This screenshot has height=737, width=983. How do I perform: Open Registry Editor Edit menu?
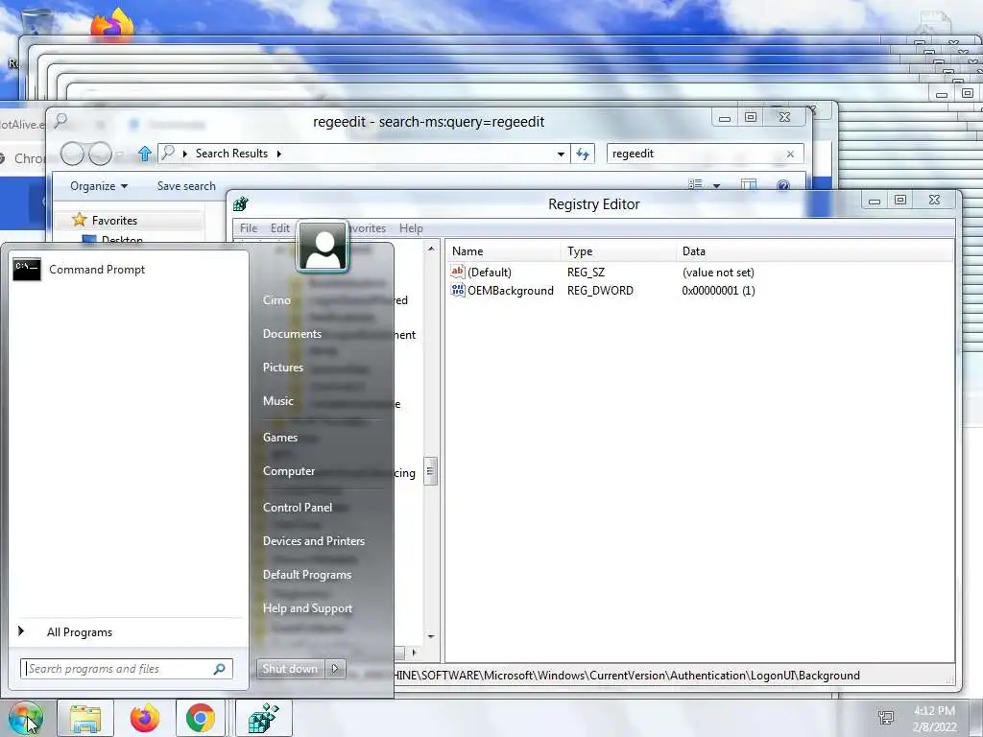point(279,228)
